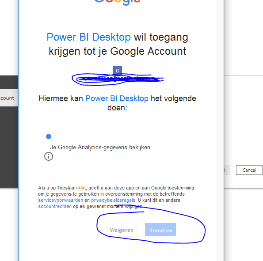Viewport: 263px width, 261px height.
Task: Click the info icon under Analytics permission
Action: tap(49, 156)
